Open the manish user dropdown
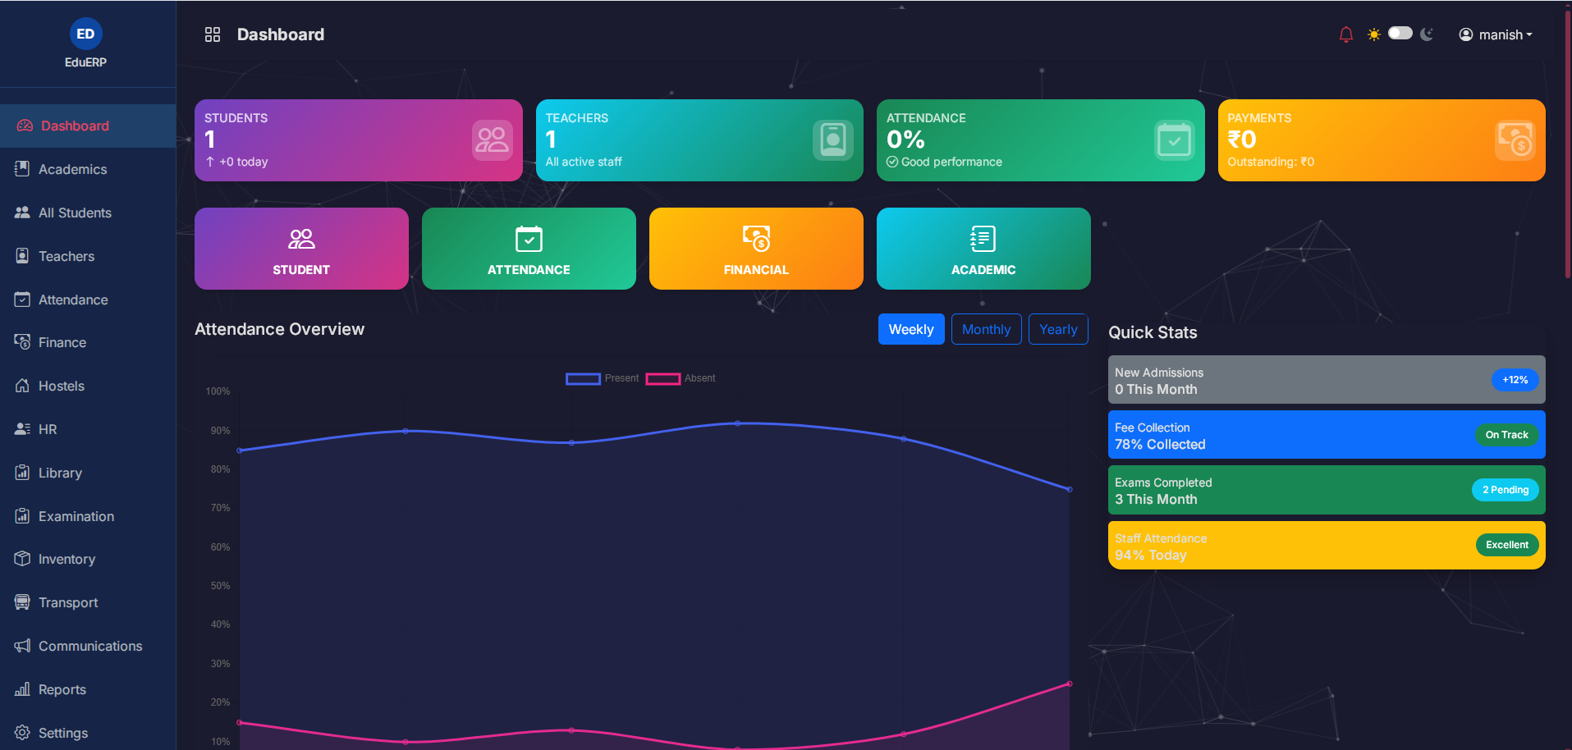Viewport: 1572px width, 750px height. pyautogui.click(x=1495, y=34)
